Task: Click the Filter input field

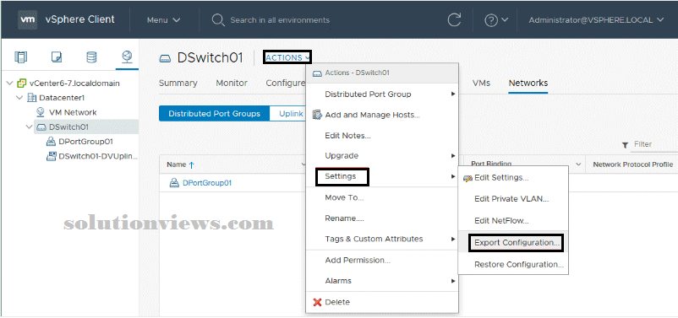Action: point(653,144)
